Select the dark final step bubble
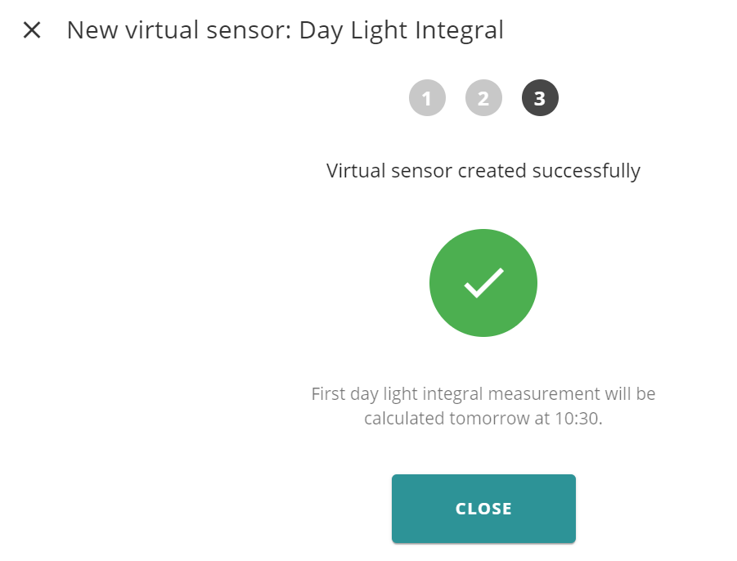737x561 pixels. 540,98
